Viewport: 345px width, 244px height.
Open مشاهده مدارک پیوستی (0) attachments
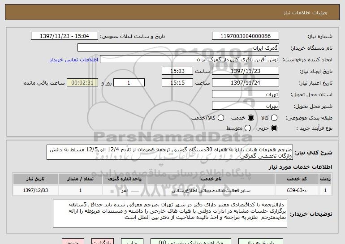(191, 241)
